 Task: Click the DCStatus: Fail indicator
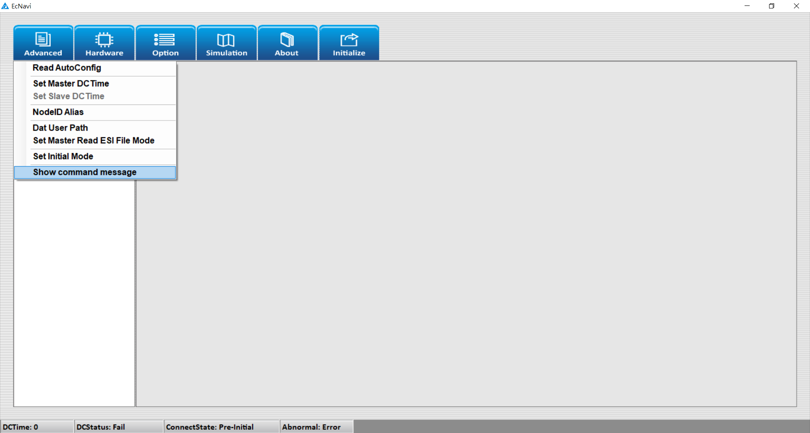118,427
